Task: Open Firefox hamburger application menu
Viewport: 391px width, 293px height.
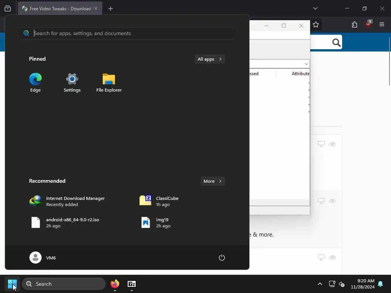Action: [x=382, y=24]
